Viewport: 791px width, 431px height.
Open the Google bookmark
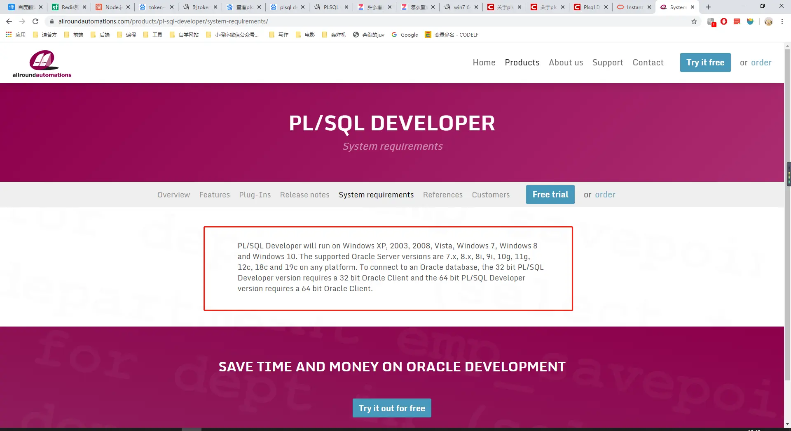(x=405, y=35)
